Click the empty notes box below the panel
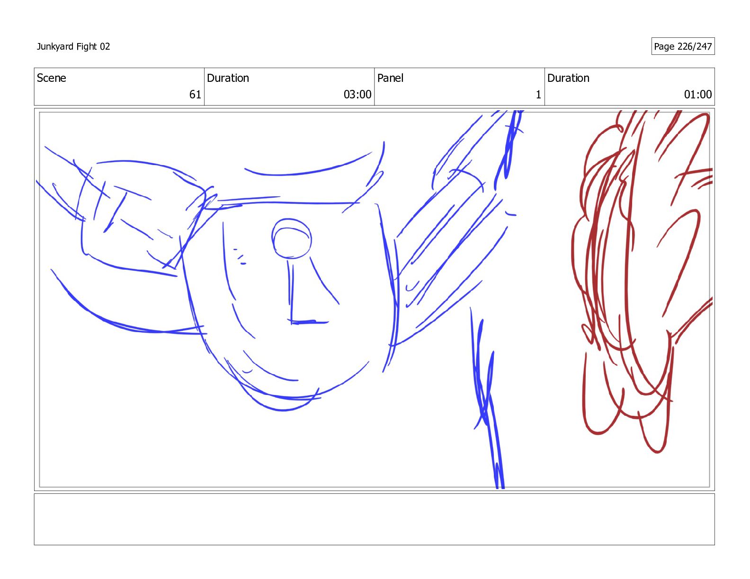 pos(374,519)
